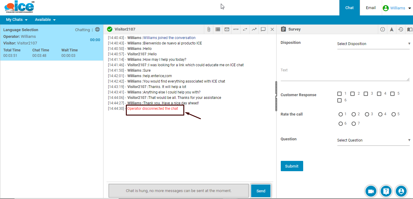Open the My Chats menu
The height and width of the screenshot is (199, 413).
[x=17, y=20]
